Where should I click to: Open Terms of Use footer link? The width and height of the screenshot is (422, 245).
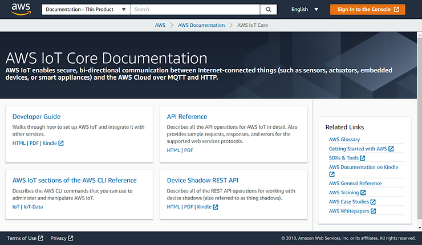coord(25,238)
